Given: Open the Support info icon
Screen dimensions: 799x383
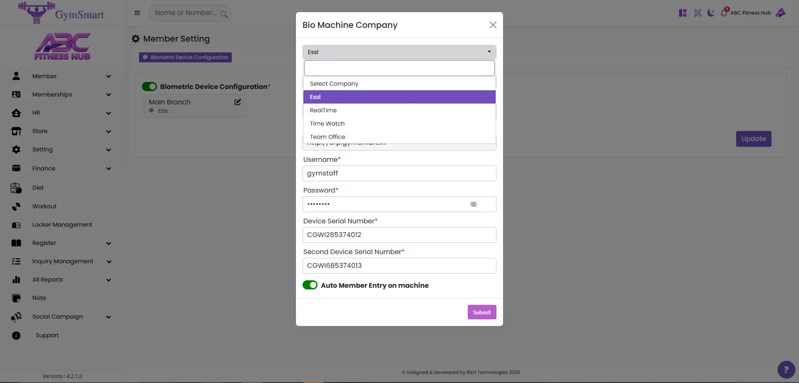Looking at the screenshot, I should [x=16, y=336].
